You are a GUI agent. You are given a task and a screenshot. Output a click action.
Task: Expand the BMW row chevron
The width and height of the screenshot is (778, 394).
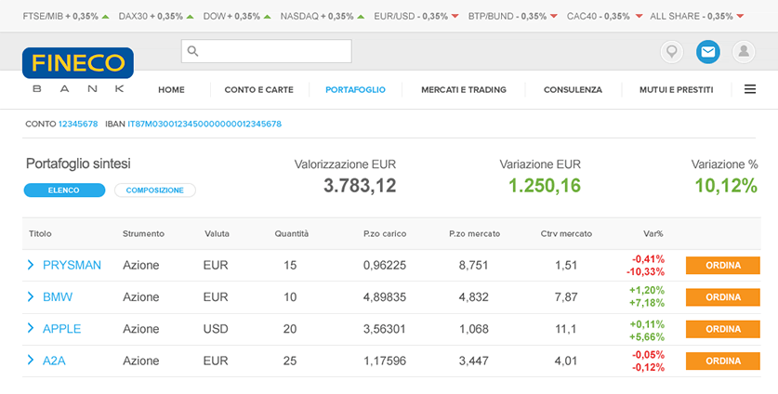31,296
